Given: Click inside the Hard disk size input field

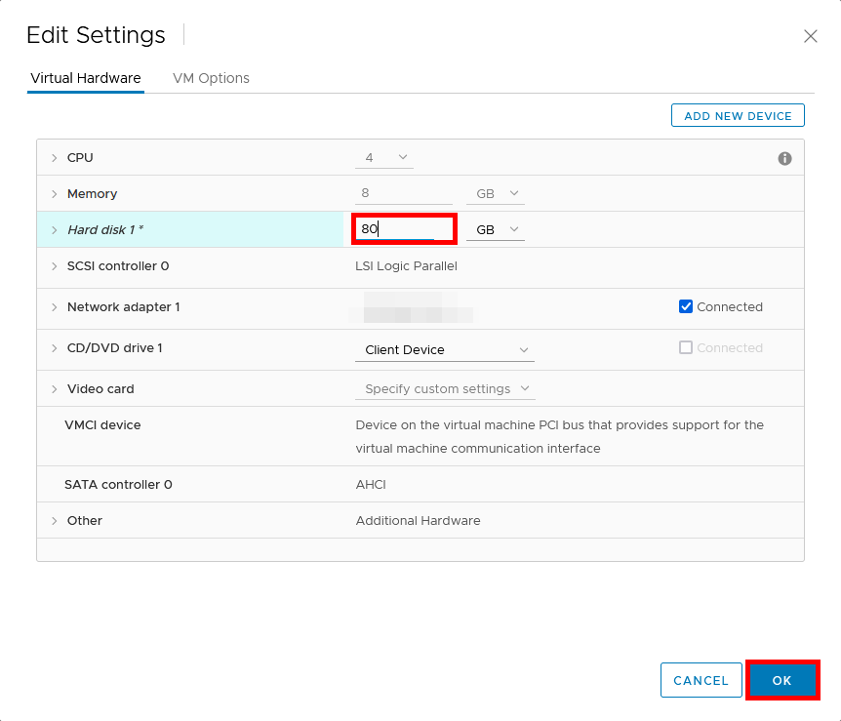Looking at the screenshot, I should (403, 228).
